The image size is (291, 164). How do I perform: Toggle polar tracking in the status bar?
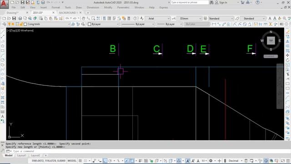[110, 161]
